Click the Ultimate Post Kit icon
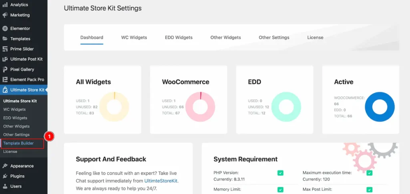The image size is (410, 194). point(5,59)
